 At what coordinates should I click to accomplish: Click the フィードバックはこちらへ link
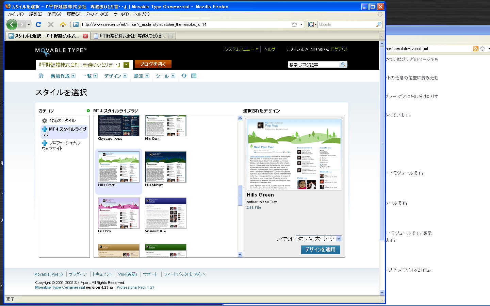tap(185, 274)
